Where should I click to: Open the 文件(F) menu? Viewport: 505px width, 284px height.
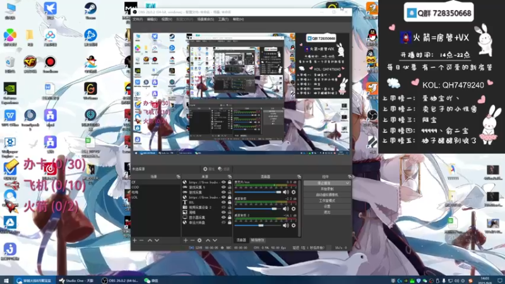tap(138, 20)
